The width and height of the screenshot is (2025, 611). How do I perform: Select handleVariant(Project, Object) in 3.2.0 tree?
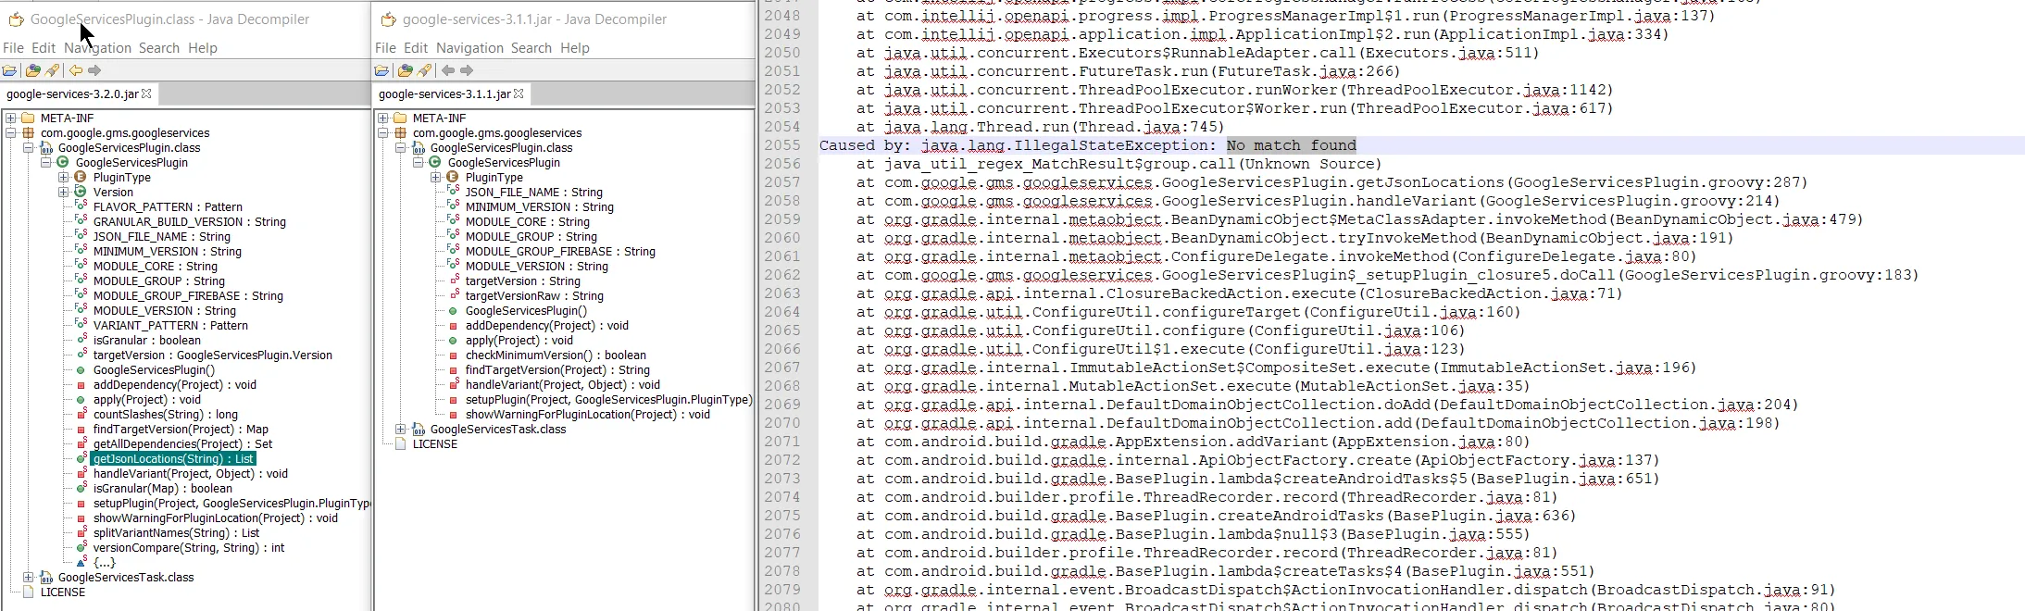[191, 473]
